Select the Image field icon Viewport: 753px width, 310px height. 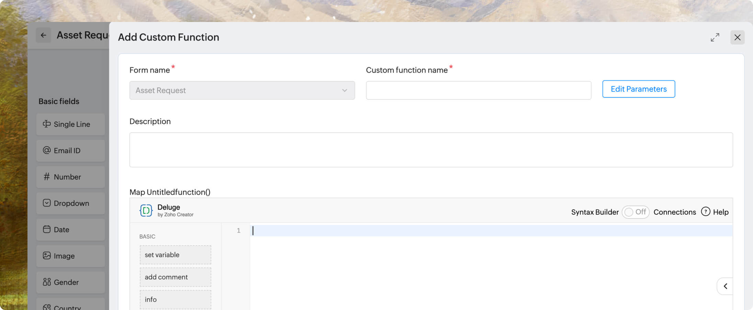coord(47,255)
